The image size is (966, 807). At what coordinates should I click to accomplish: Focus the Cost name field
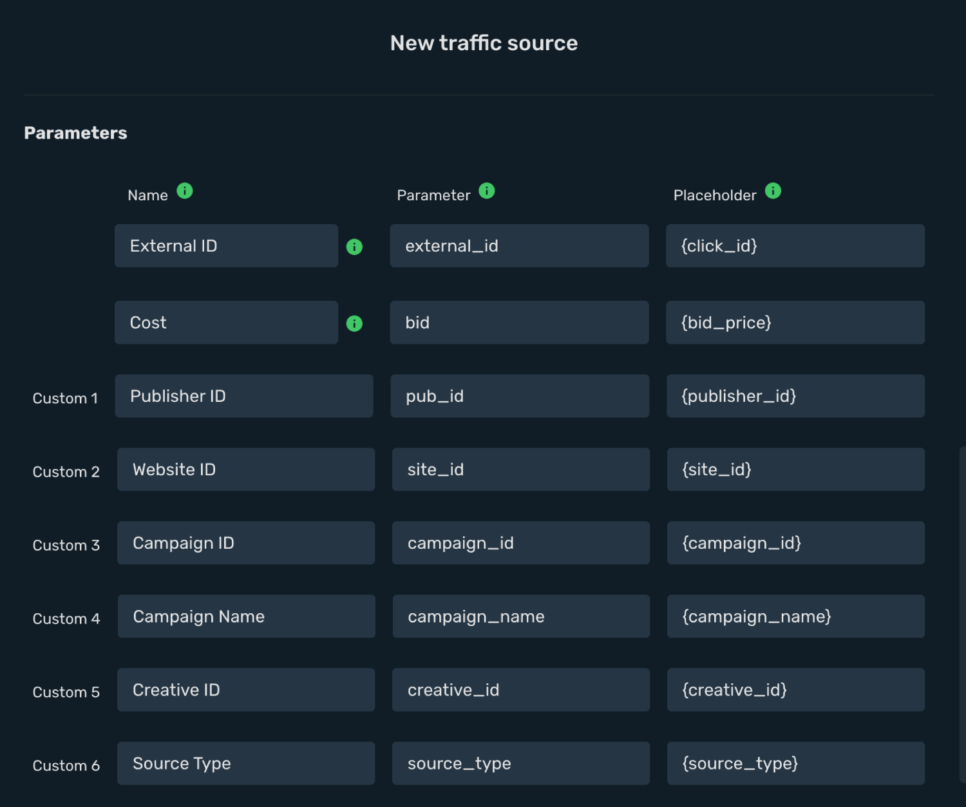226,322
